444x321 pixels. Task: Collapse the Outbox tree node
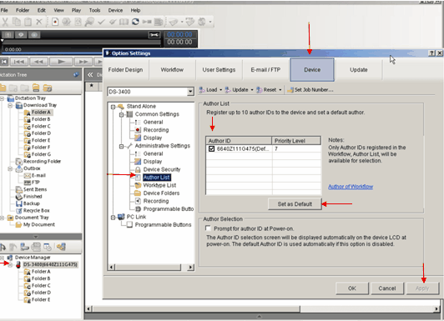click(x=10, y=169)
